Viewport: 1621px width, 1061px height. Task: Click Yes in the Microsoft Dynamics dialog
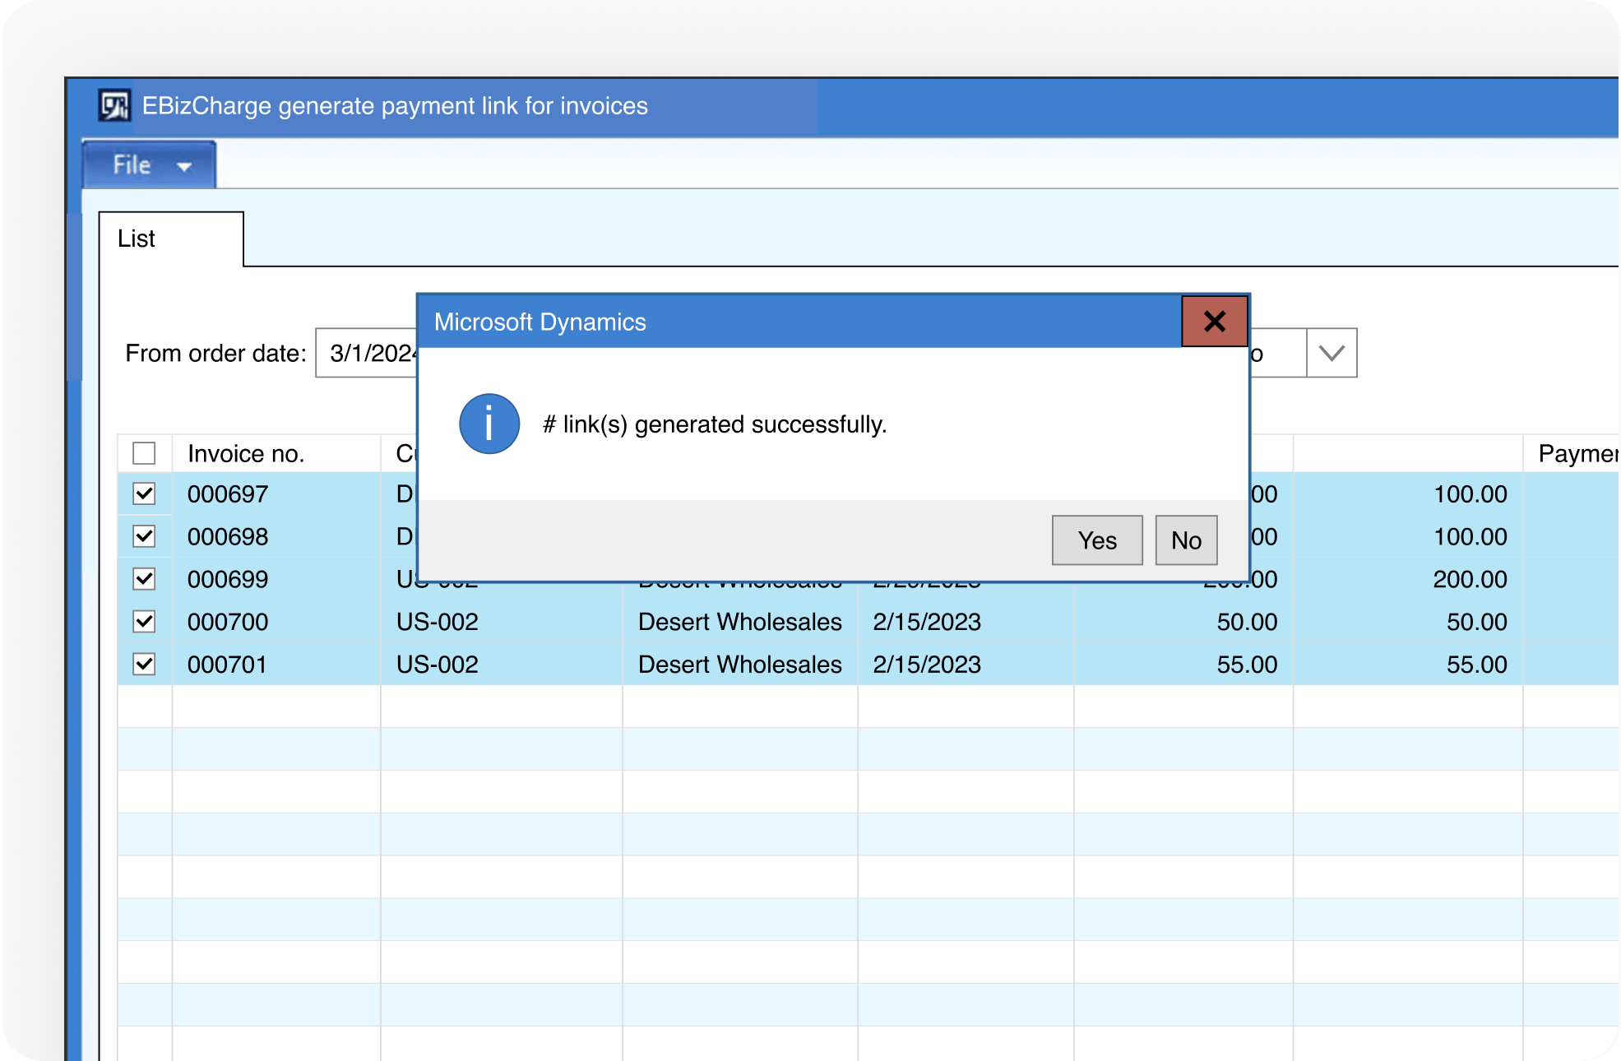1097,540
